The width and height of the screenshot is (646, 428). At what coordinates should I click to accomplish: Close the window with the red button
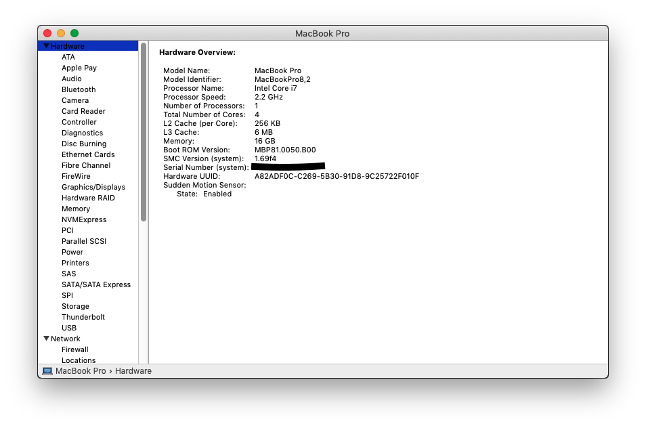47,33
